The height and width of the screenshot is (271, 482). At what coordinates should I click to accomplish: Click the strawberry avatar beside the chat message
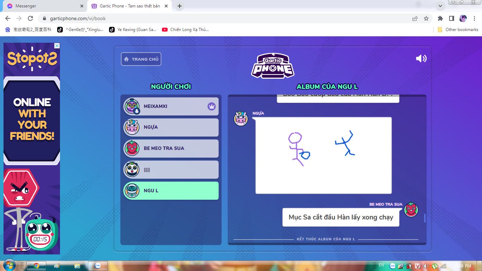[411, 210]
